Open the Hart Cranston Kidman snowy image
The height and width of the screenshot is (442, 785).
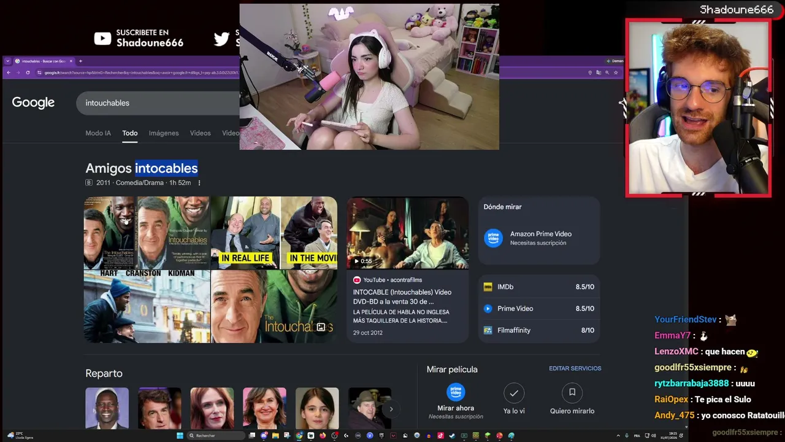coord(147,306)
